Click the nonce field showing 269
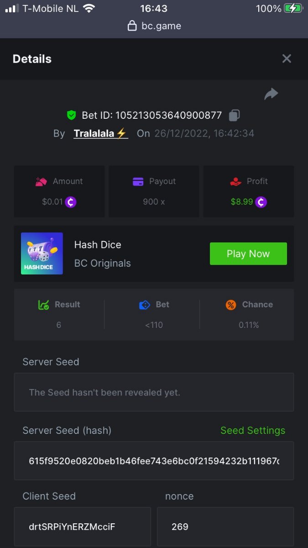Screen dimensions: 308x548 [x=225, y=527]
